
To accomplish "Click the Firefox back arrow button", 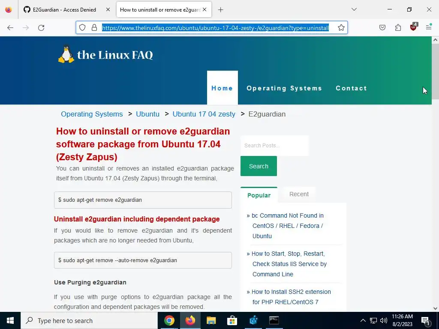I will click(x=10, y=28).
